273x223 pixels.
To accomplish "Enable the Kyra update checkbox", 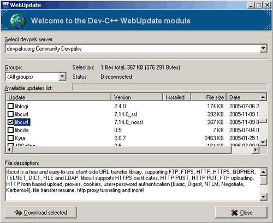I will [x=10, y=138].
